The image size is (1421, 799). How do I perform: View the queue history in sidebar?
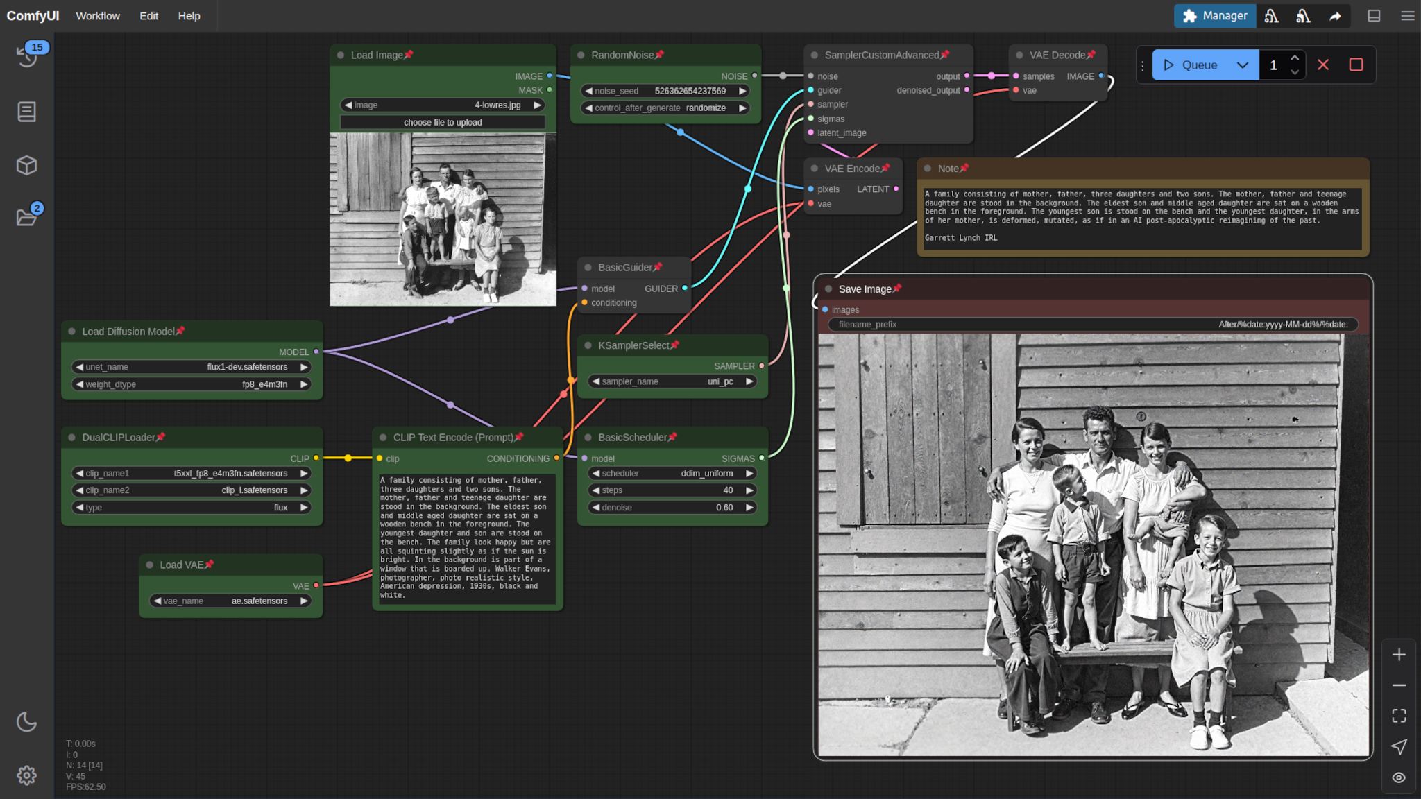[26, 57]
